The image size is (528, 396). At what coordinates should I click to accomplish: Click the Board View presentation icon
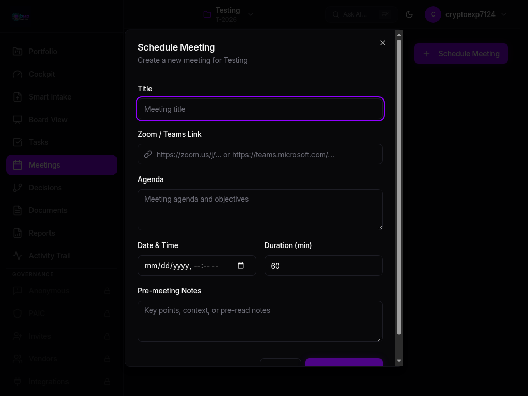(x=18, y=120)
